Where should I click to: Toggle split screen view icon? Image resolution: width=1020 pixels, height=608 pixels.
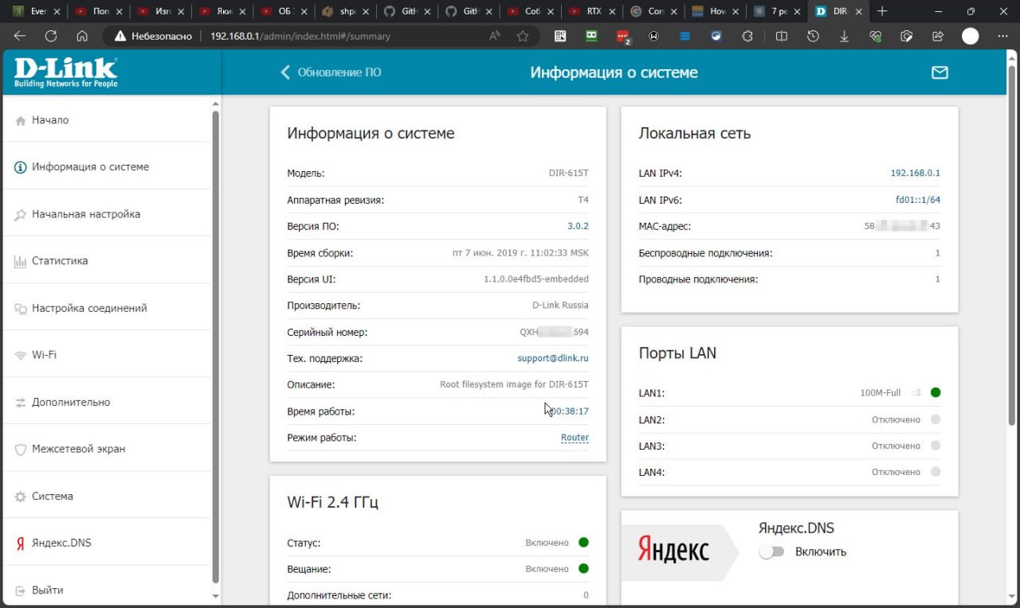pyautogui.click(x=782, y=36)
